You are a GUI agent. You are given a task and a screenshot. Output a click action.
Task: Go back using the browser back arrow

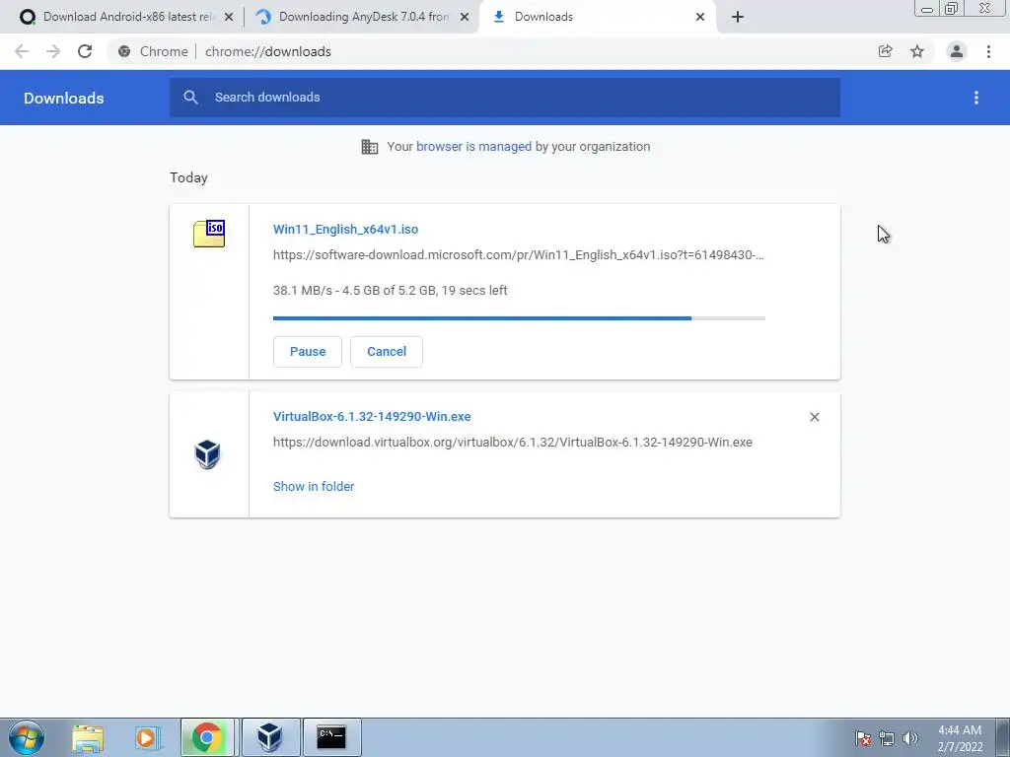click(22, 51)
